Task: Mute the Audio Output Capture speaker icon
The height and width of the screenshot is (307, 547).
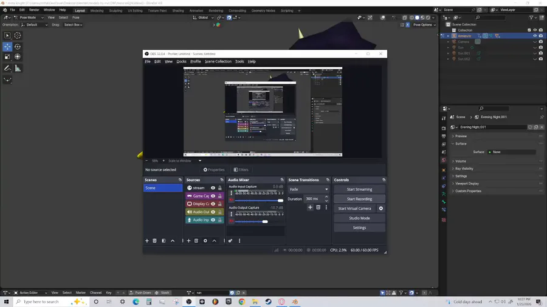Action: (231, 221)
